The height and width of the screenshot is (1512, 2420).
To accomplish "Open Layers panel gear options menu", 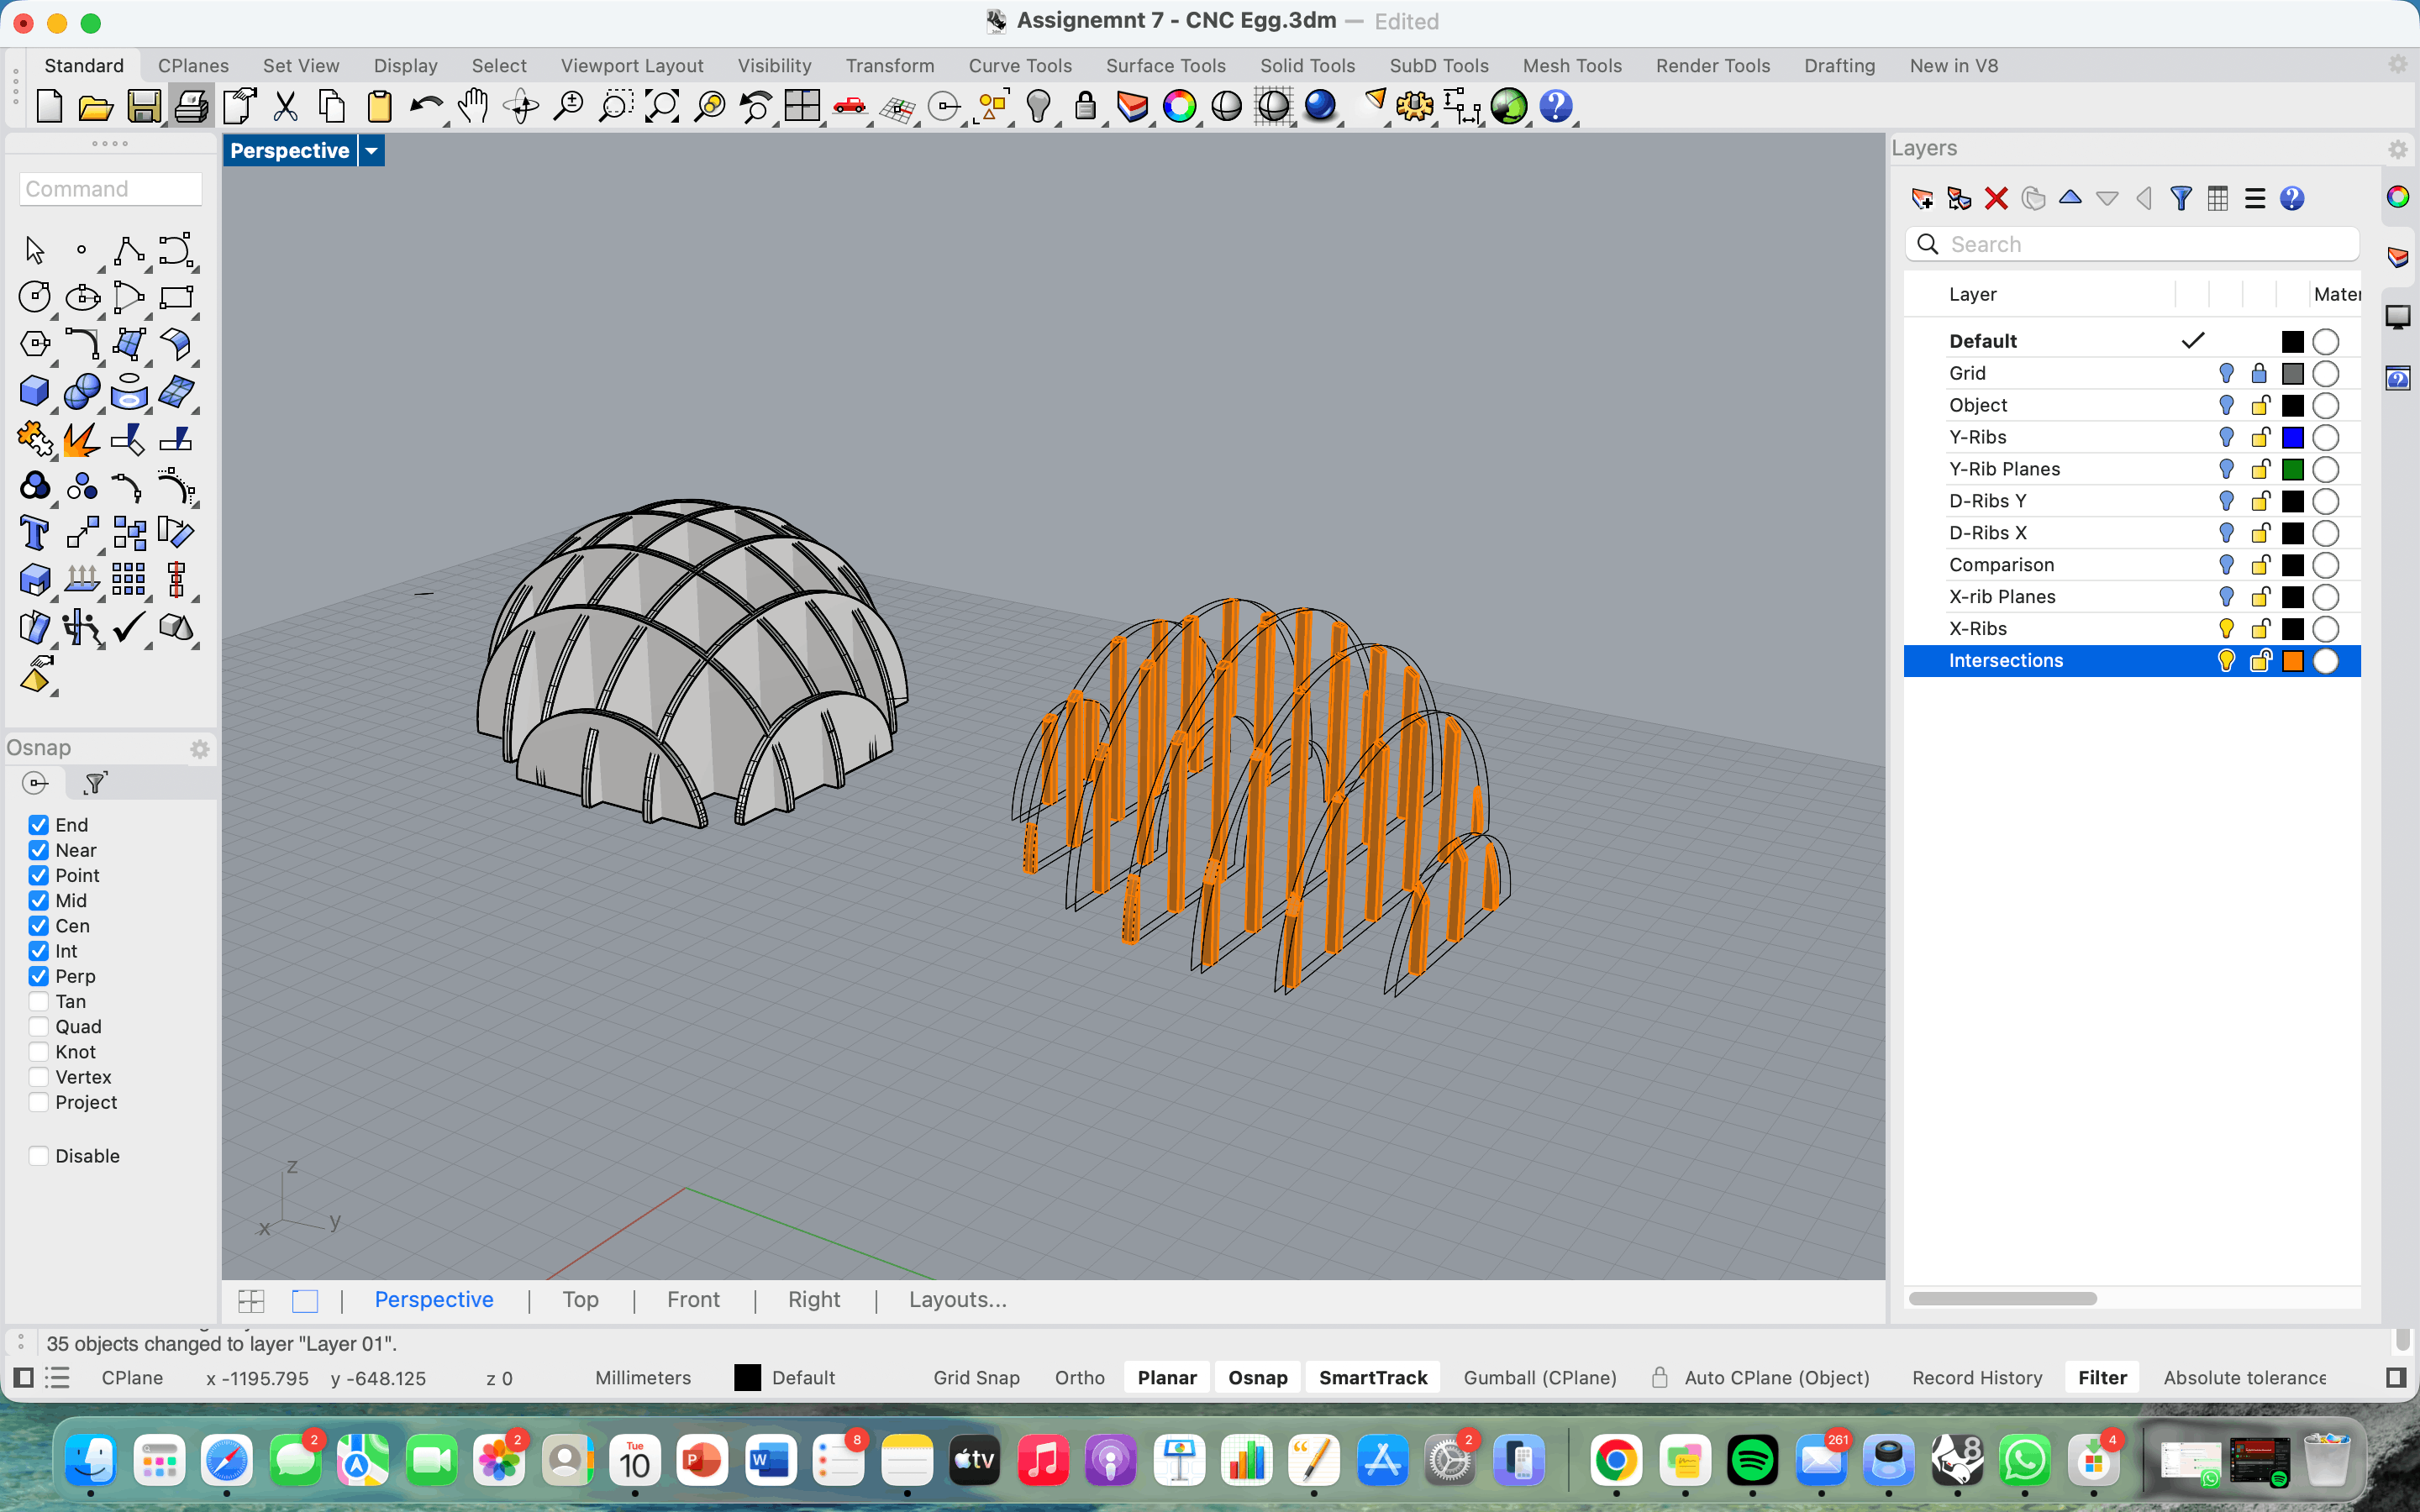I will pos(2397,149).
